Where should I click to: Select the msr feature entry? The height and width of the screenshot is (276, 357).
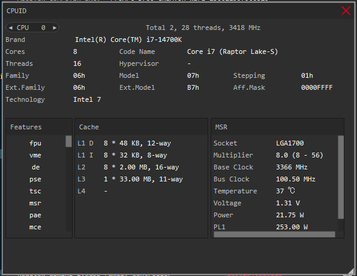[x=35, y=204]
